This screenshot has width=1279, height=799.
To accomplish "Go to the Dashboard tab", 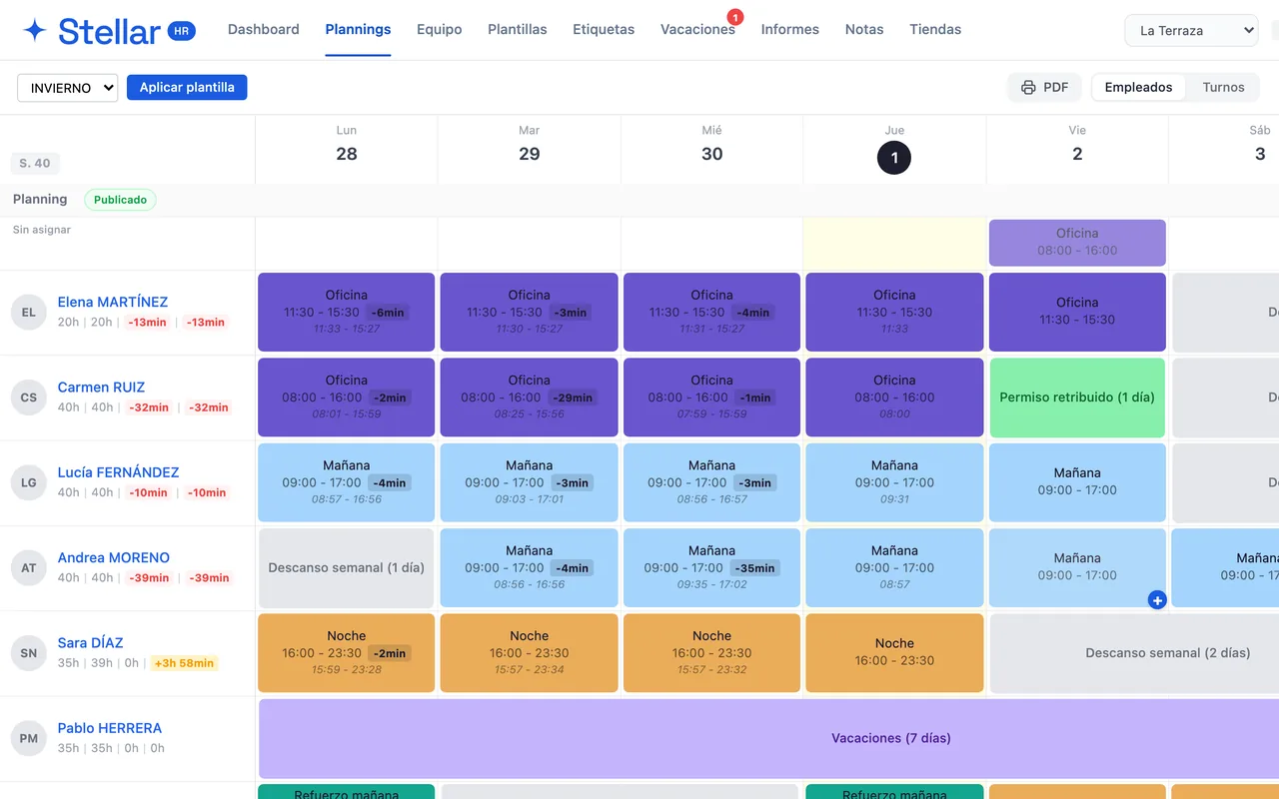I will (x=264, y=30).
